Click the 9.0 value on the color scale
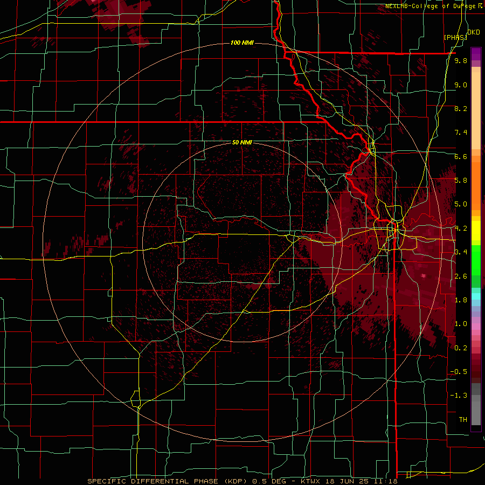Viewport: 485px width, 485px height. click(461, 85)
